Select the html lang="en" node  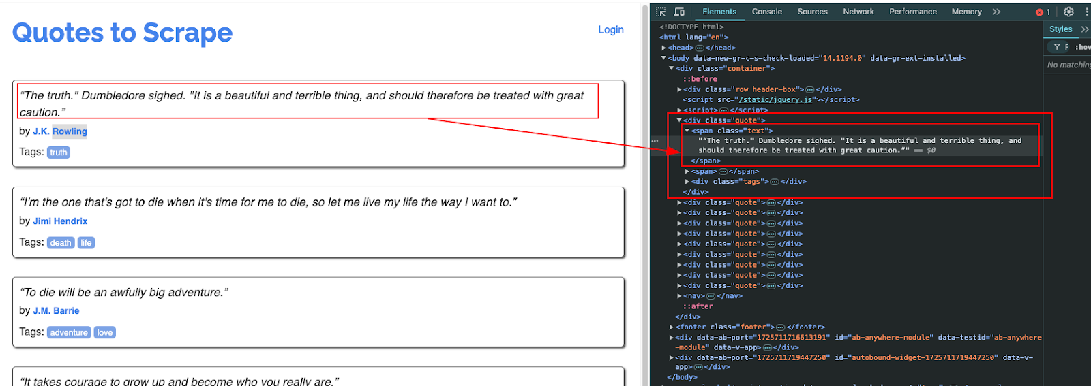pos(693,37)
